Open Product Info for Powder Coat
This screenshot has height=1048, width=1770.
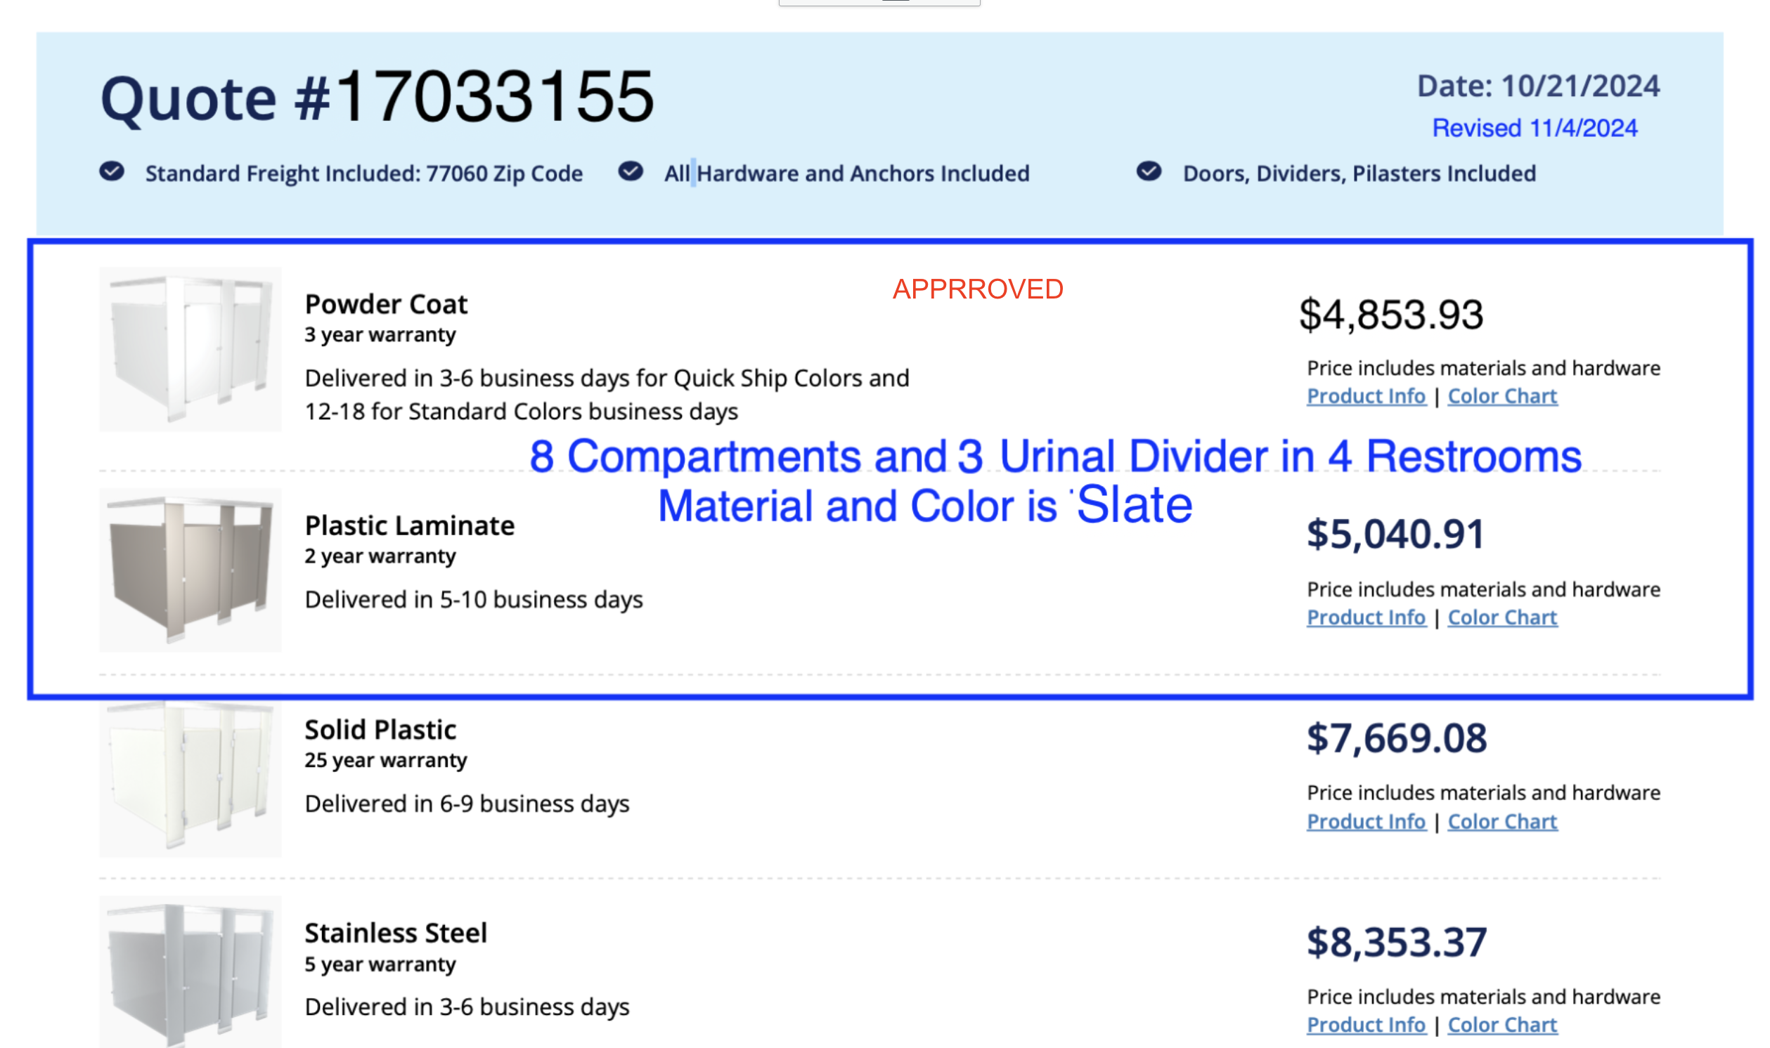[x=1366, y=396]
